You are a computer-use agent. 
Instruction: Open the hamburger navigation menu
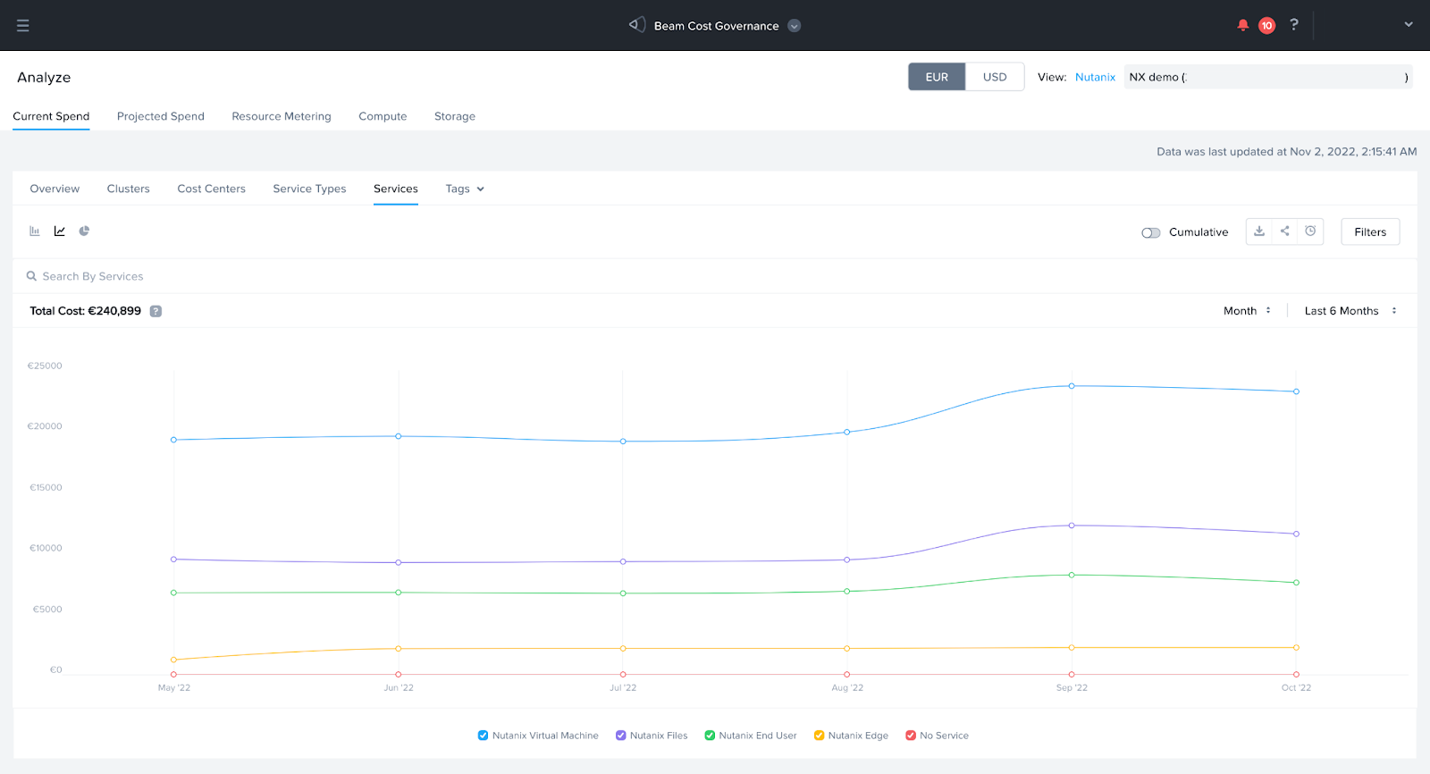click(x=23, y=25)
